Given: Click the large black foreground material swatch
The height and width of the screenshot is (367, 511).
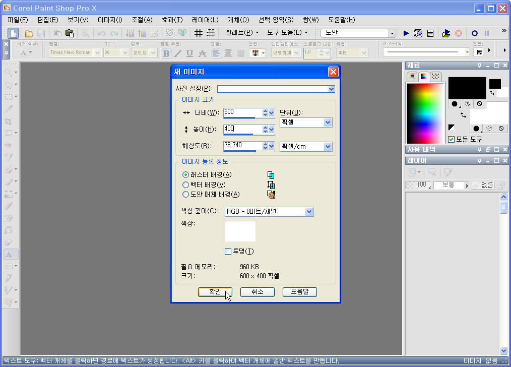Looking at the screenshot, I should click(x=467, y=88).
